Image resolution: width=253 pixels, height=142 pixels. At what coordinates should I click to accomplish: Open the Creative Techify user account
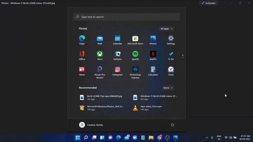tap(91, 125)
